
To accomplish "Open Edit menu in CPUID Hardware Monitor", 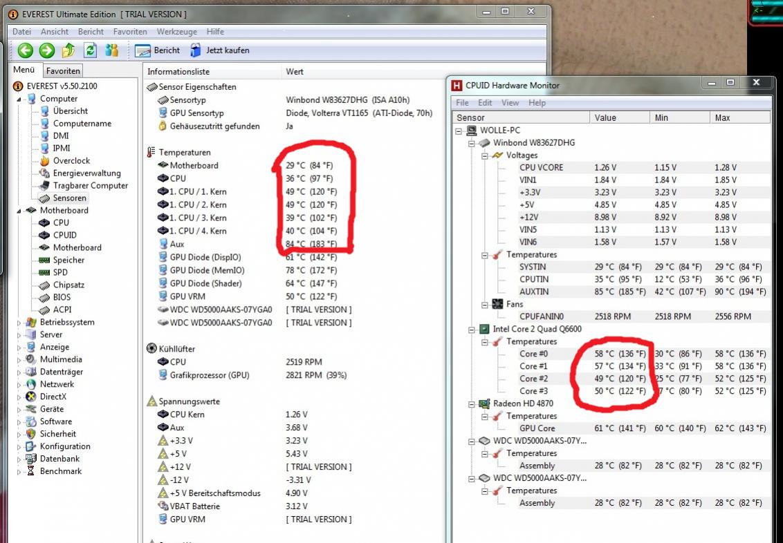I will 485,103.
